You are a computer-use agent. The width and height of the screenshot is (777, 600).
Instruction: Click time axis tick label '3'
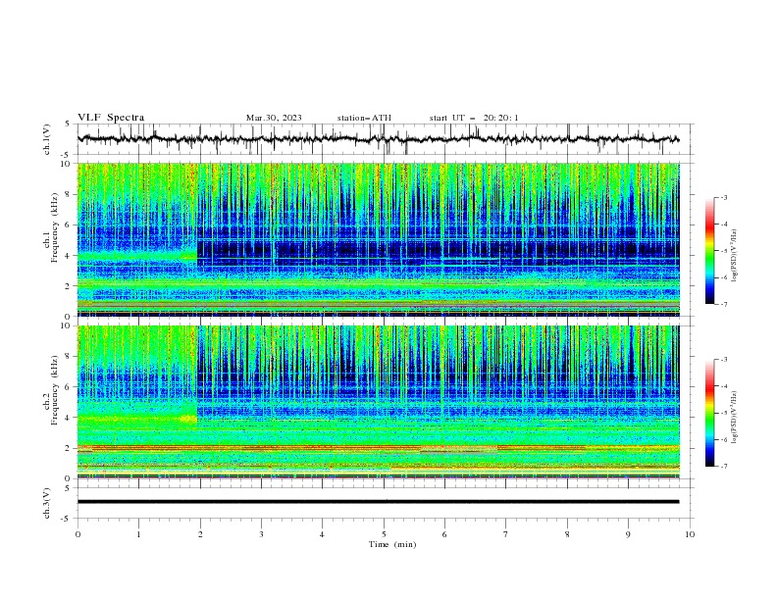coord(261,534)
